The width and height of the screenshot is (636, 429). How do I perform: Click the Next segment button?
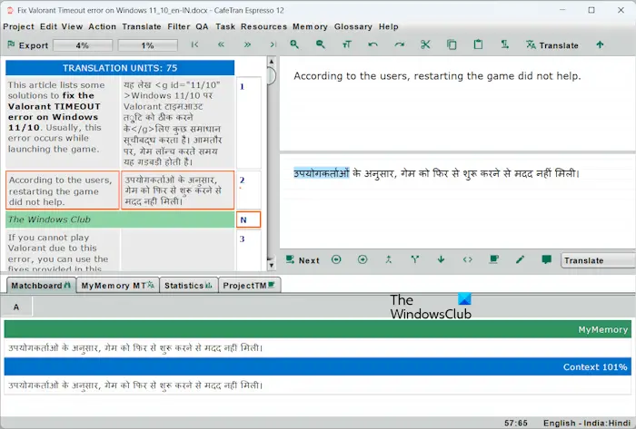(303, 260)
